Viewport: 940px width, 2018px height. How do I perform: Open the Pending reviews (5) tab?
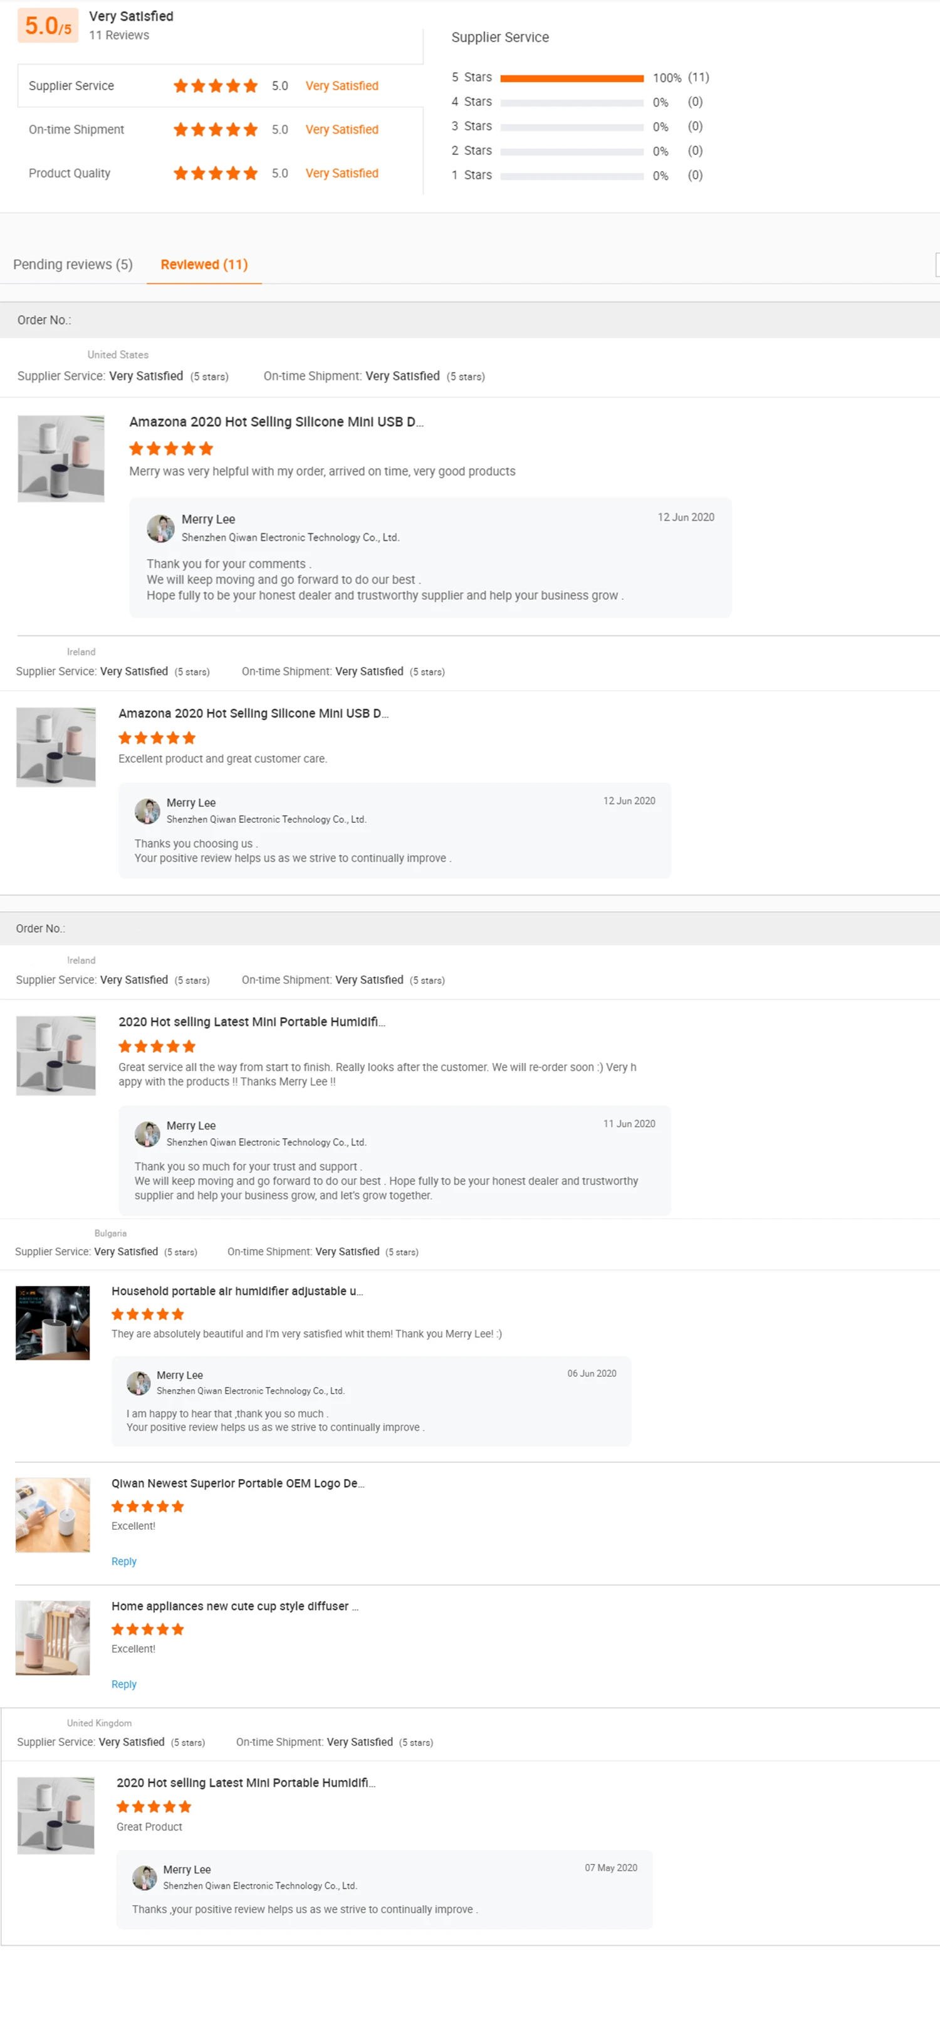coord(73,264)
